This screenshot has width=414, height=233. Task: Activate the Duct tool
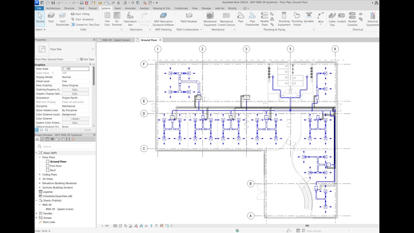click(x=51, y=18)
